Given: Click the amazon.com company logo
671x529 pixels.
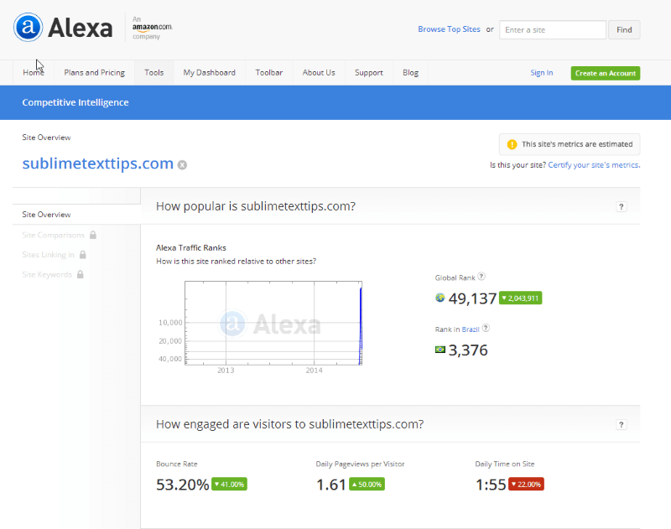Looking at the screenshot, I should tap(152, 28).
